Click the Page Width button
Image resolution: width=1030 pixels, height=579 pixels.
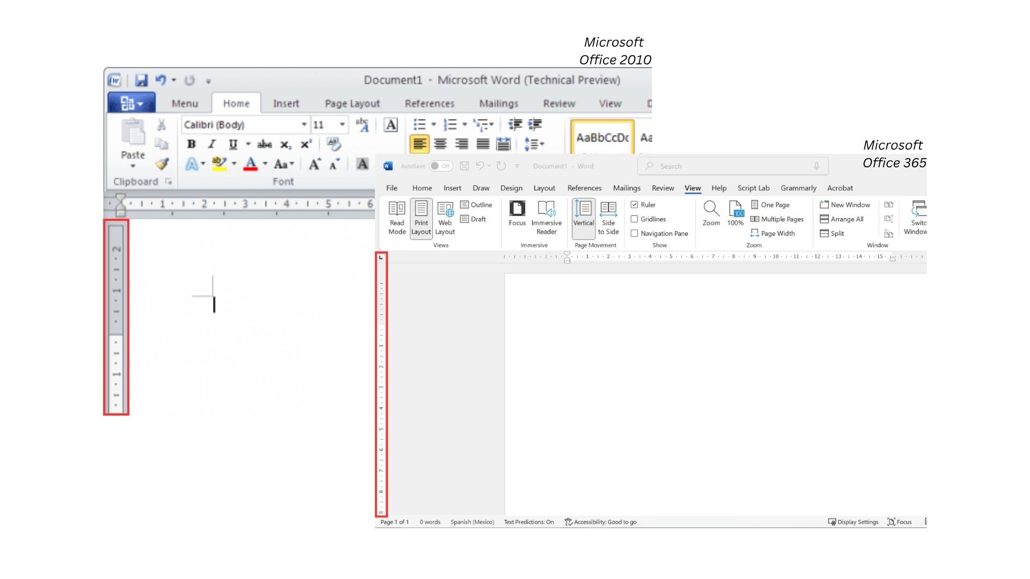tap(772, 234)
